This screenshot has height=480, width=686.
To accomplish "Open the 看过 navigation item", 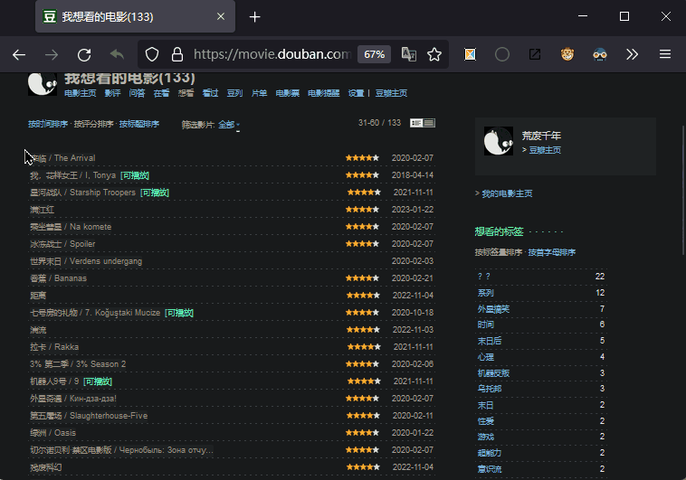I will (210, 93).
